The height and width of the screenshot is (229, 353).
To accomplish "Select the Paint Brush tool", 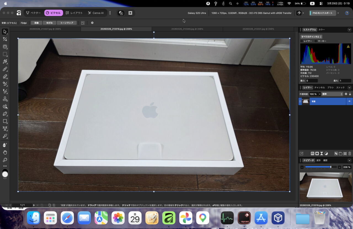I will [x=5, y=69].
